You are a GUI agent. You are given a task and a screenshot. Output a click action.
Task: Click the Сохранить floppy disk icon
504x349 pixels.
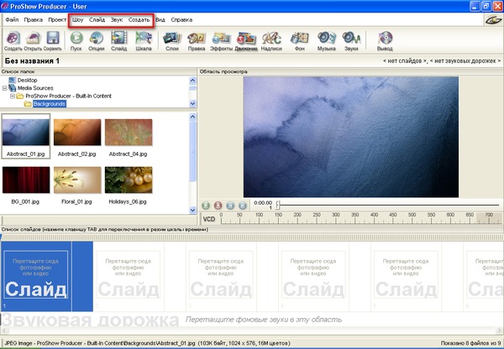52,41
